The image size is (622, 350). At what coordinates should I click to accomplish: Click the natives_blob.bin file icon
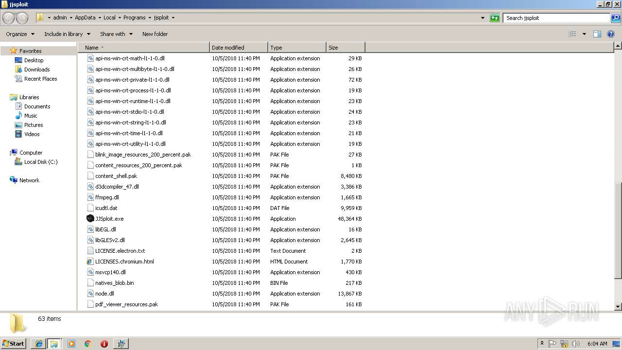pyautogui.click(x=90, y=283)
